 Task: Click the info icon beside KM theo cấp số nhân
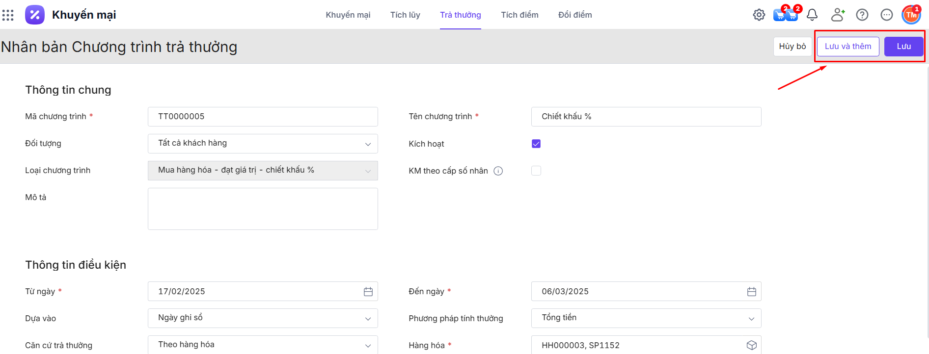tap(498, 171)
